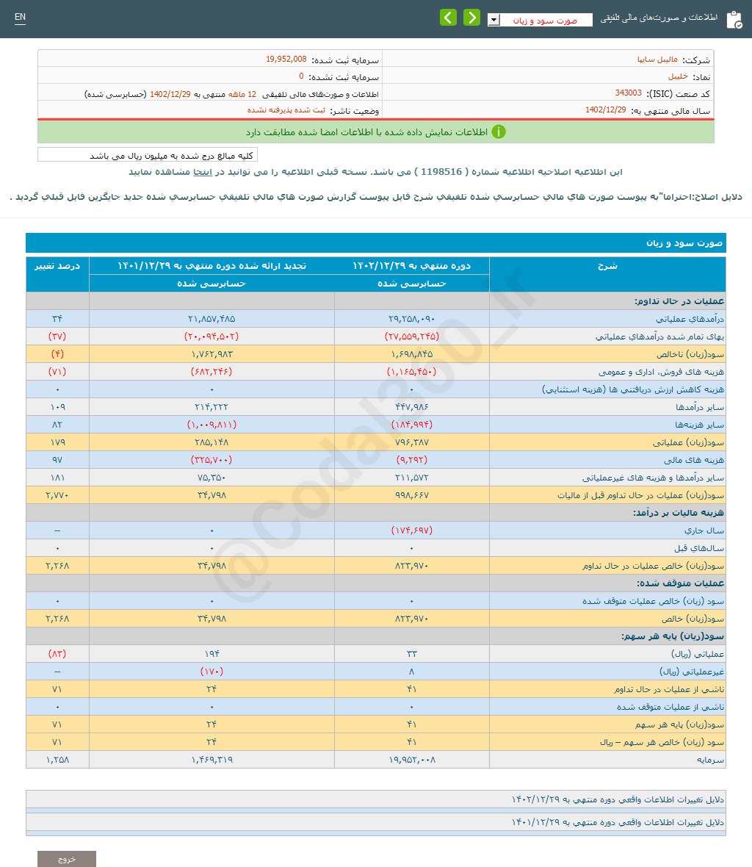This screenshot has height=867, width=752.
Task: Click value (۱,۰۰۹,۸۱۱) prior period
Action: (211, 425)
